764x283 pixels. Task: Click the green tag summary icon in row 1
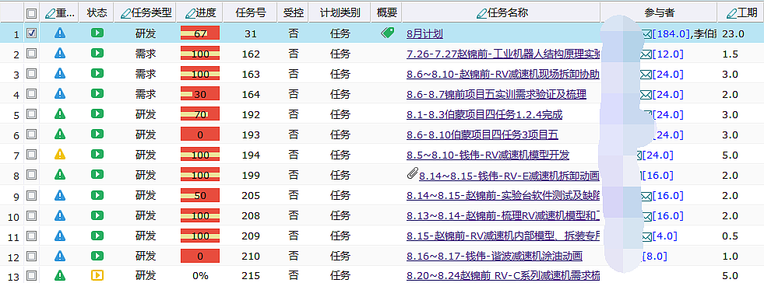coord(387,33)
